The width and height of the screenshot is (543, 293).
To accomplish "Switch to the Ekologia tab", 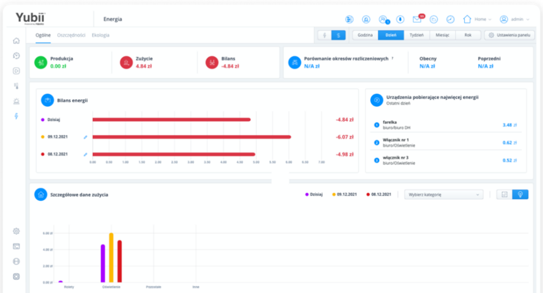I will 101,35.
